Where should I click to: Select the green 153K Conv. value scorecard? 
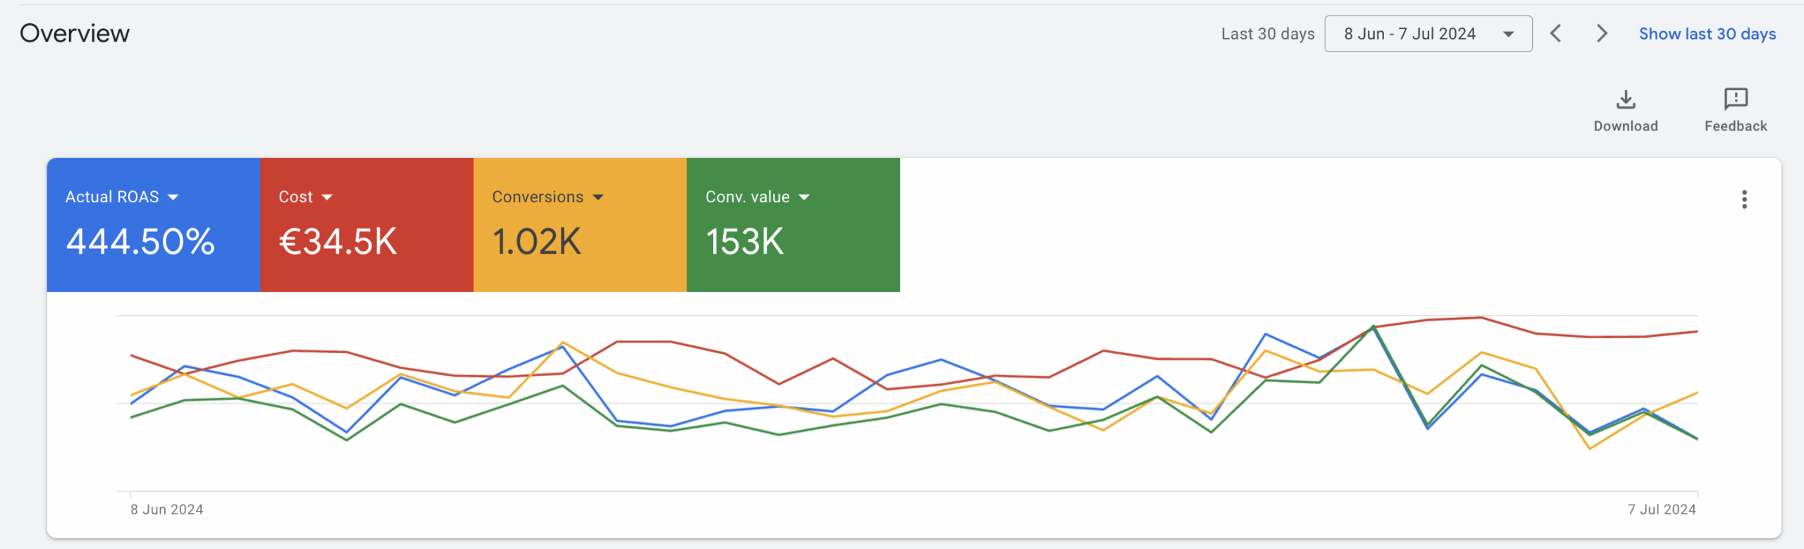pos(793,243)
